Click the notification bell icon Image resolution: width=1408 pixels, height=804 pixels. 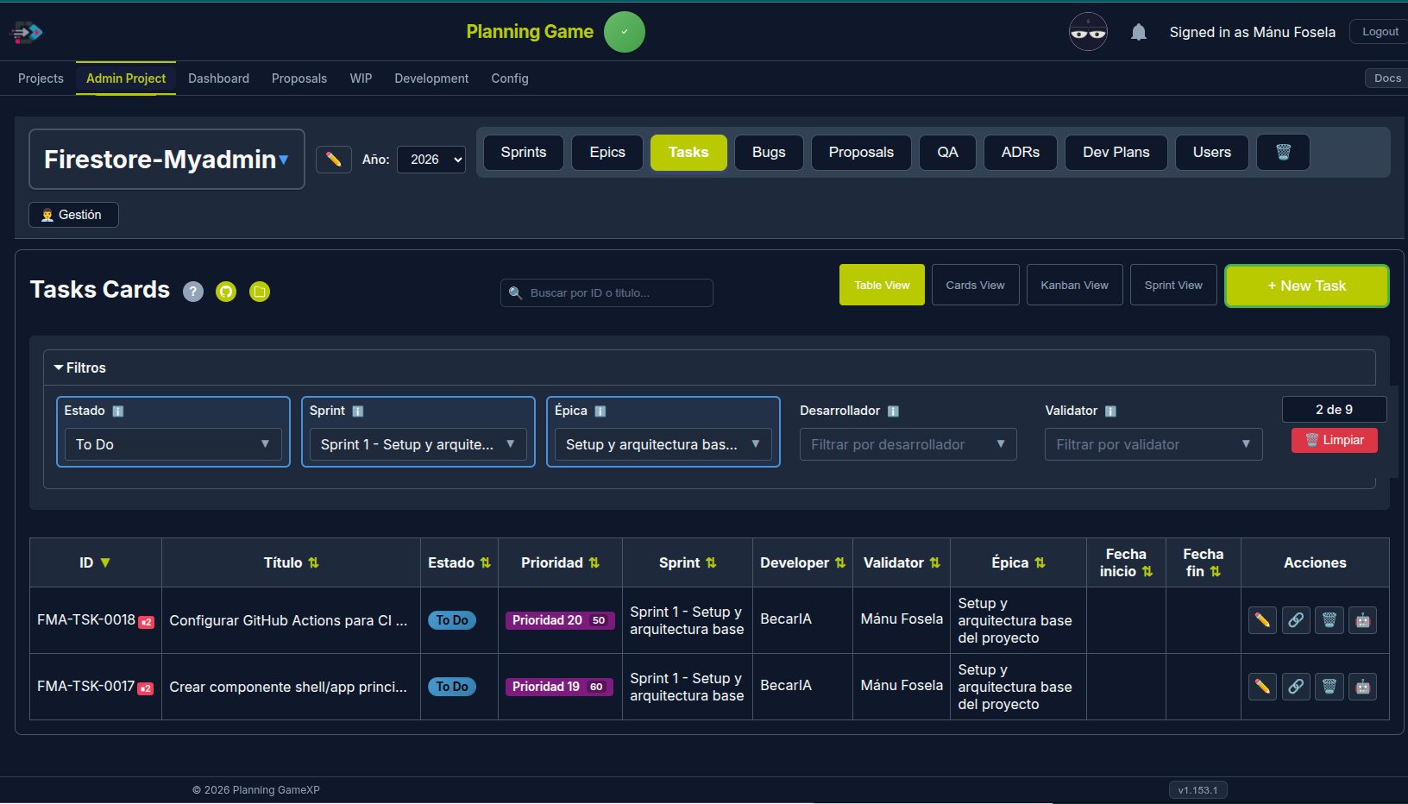tap(1139, 33)
